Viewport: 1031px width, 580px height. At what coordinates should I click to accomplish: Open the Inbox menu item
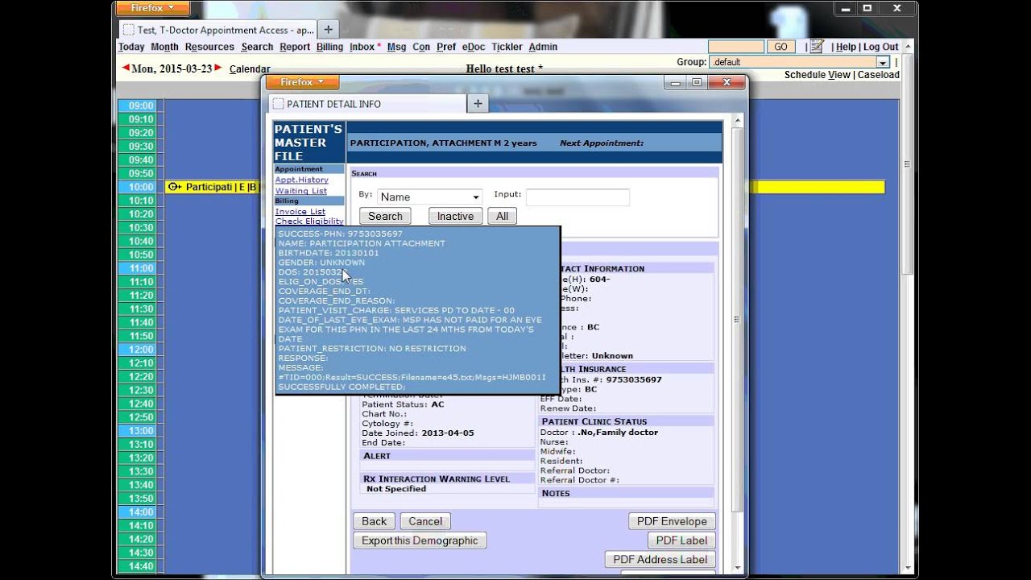[x=362, y=47]
